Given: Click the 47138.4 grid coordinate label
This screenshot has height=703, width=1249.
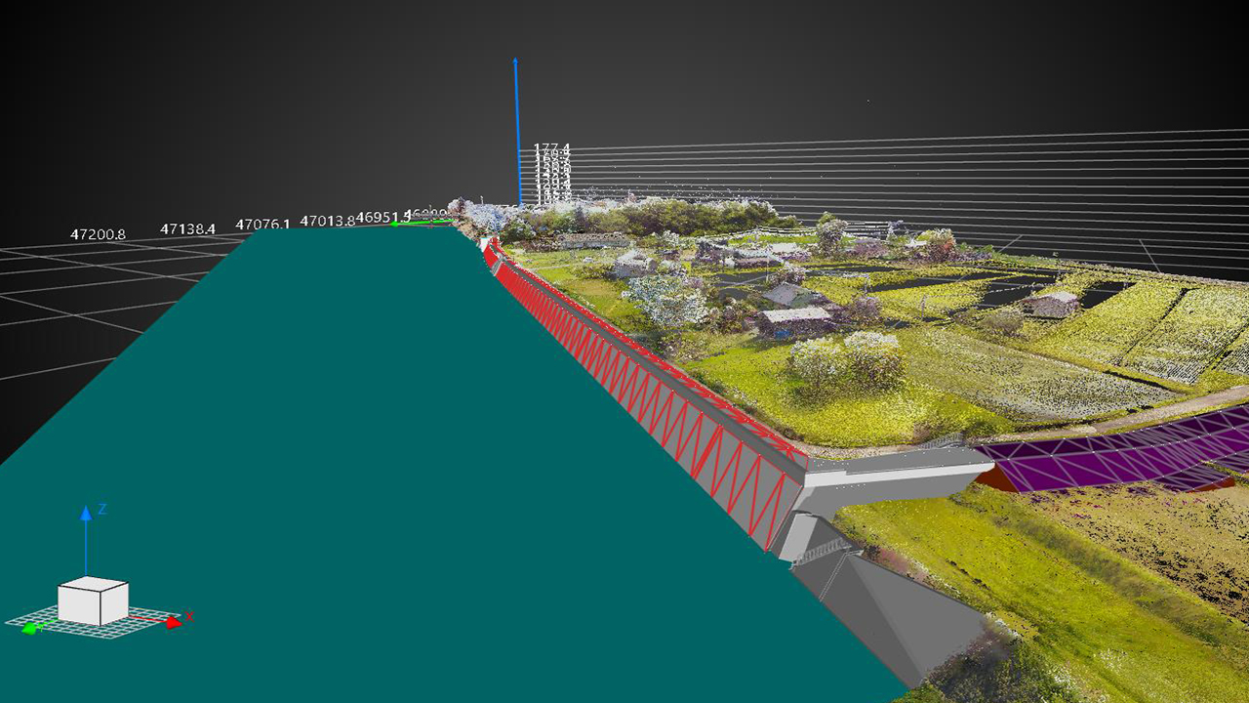Looking at the screenshot, I should point(187,229).
